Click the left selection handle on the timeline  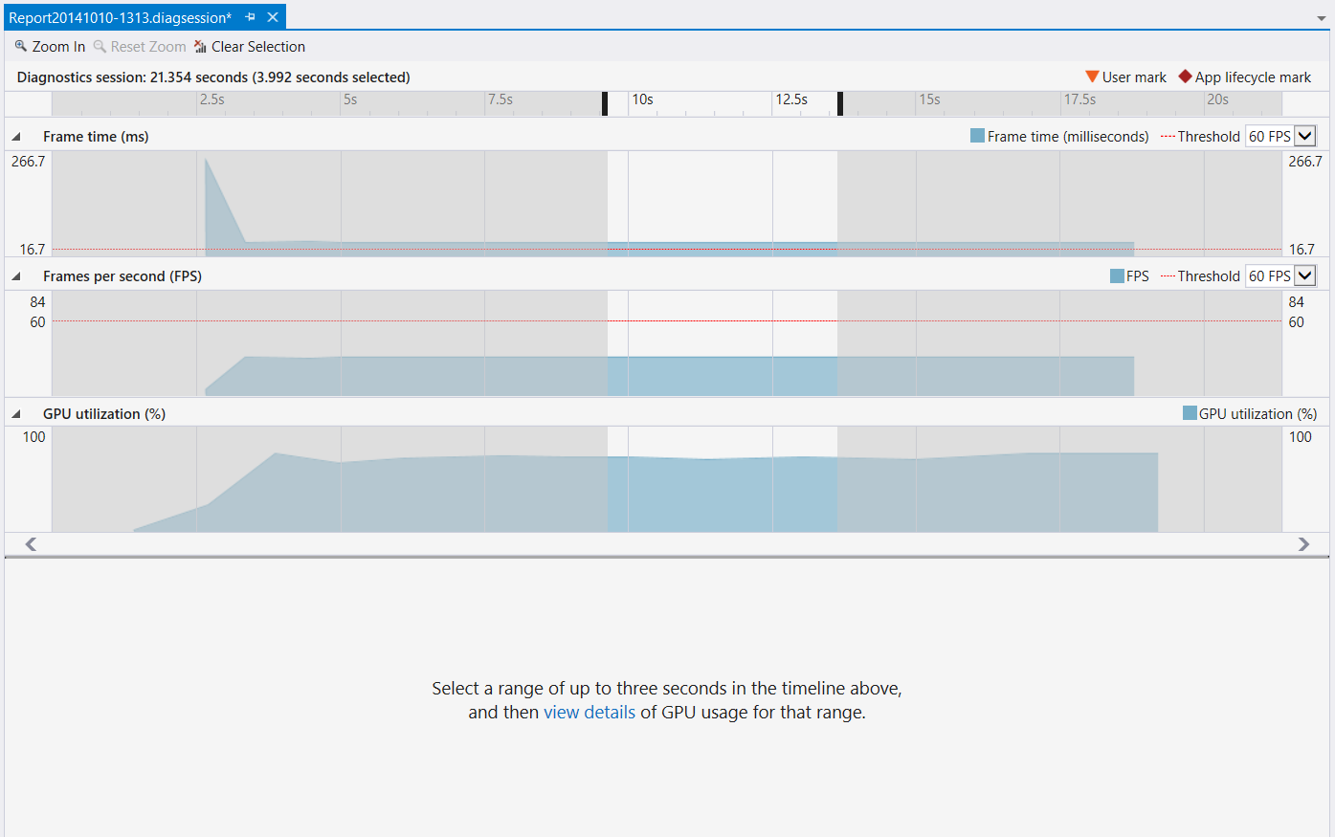coord(605,103)
